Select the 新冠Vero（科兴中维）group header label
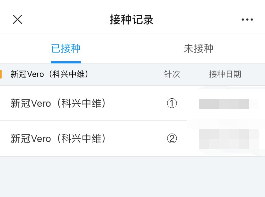The height and width of the screenshot is (197, 265). click(49, 74)
